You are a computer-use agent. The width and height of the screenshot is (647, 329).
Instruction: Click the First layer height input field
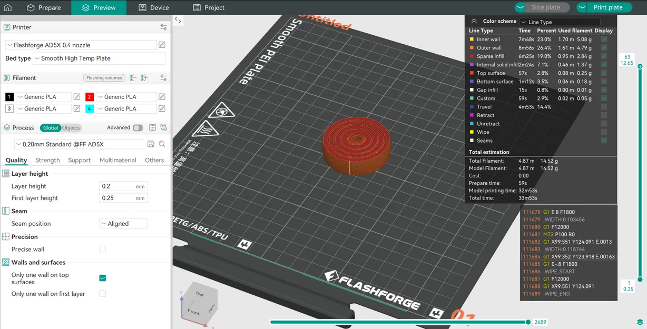tap(124, 198)
